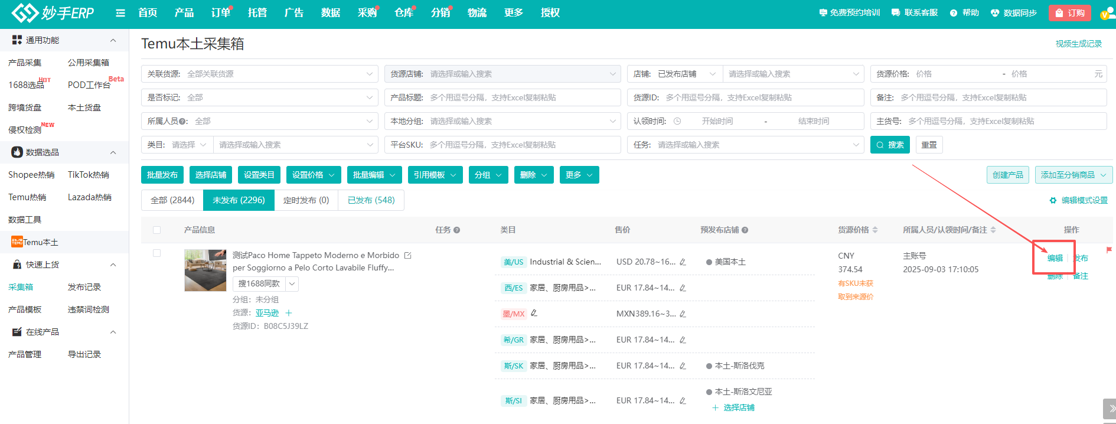Open the 店铺 已发布店铺 dropdown
The width and height of the screenshot is (1116, 424).
point(675,74)
